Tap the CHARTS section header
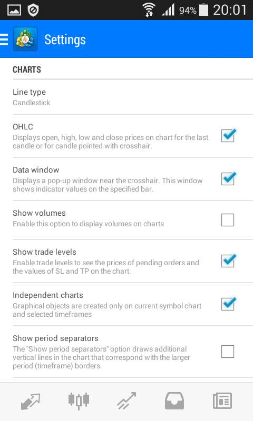253x421 pixels. click(27, 69)
